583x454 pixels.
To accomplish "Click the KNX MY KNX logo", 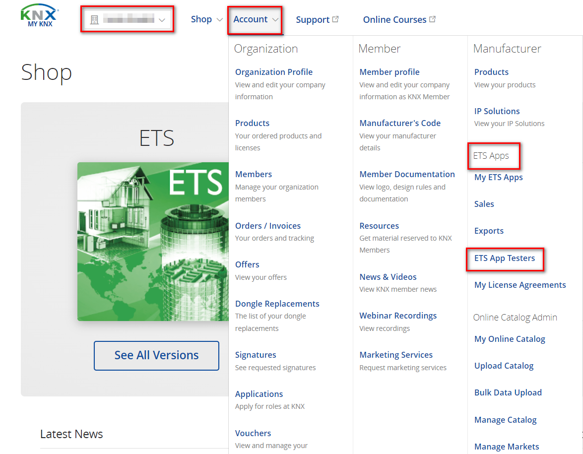I will (39, 15).
